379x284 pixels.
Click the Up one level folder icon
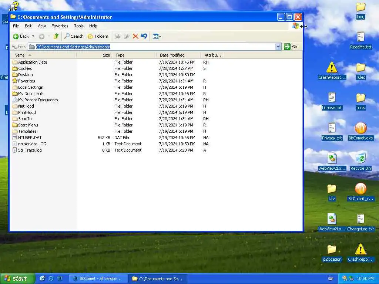pyautogui.click(x=56, y=36)
